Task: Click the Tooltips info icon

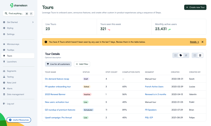Action: pos(4,50)
